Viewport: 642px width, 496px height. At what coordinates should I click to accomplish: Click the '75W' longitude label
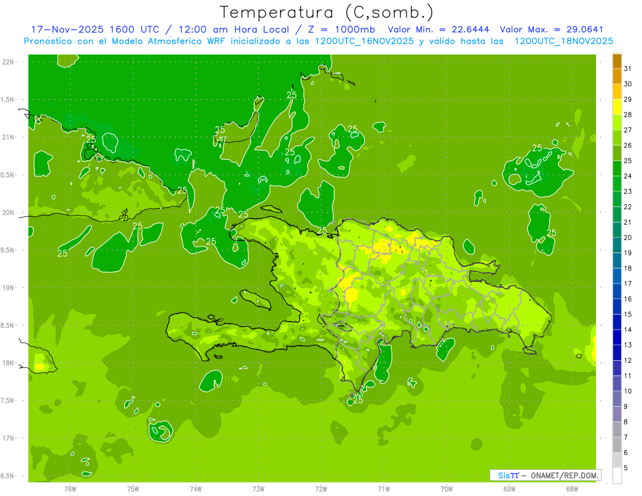pyautogui.click(x=133, y=489)
